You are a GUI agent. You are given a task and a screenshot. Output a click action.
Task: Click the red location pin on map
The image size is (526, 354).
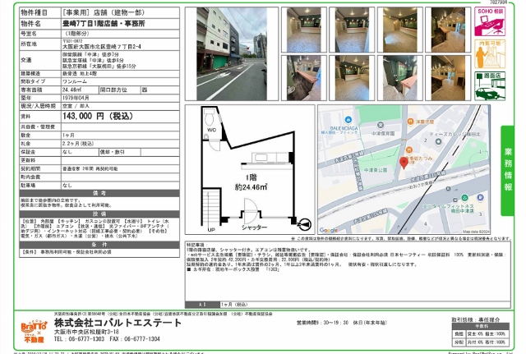click(x=404, y=163)
